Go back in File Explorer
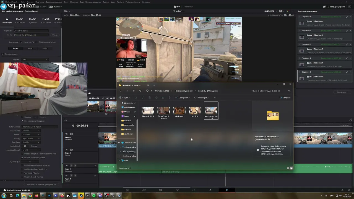354x199 pixels. 120,91
